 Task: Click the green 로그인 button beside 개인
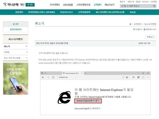[x=30, y=5]
